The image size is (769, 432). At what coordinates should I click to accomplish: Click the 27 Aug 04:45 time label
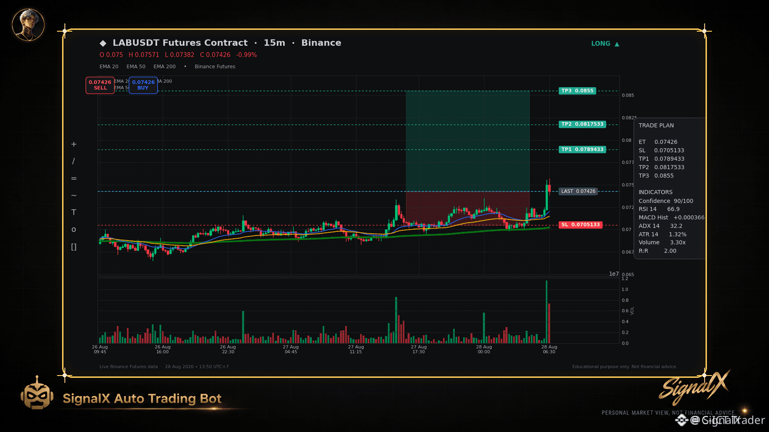[291, 349]
